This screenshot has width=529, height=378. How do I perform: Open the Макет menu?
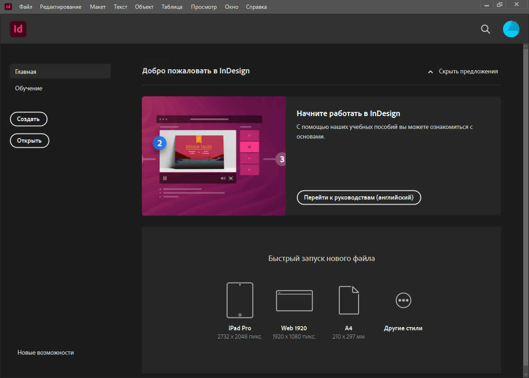[98, 7]
